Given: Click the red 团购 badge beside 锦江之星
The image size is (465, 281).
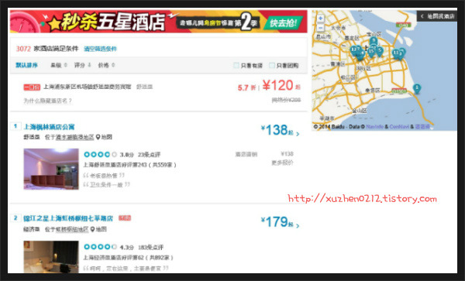Looking at the screenshot, I should [125, 218].
